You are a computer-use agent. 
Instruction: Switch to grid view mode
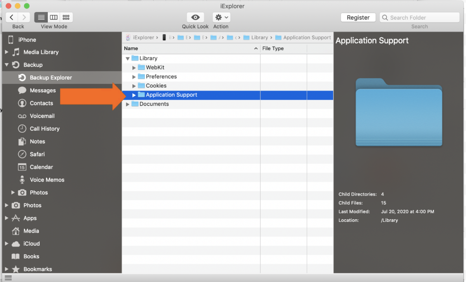tap(66, 17)
